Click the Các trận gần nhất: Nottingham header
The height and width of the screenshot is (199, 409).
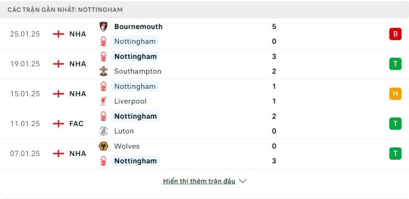tap(65, 10)
